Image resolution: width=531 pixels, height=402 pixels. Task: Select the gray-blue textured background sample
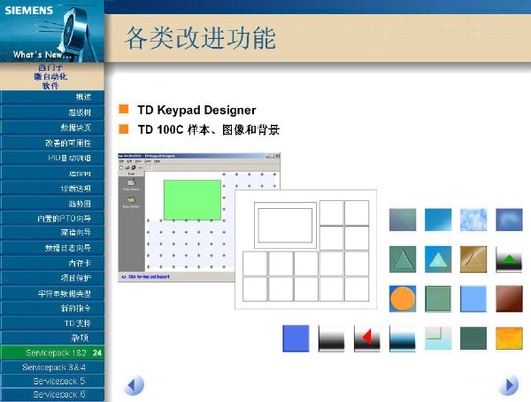403,220
